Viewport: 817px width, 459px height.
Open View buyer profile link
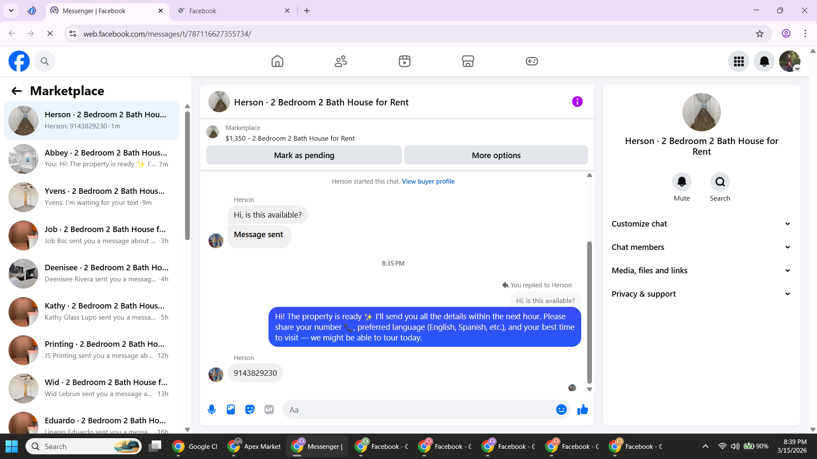[x=428, y=181]
